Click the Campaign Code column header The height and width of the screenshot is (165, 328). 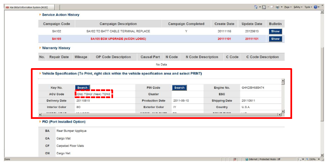point(56,24)
